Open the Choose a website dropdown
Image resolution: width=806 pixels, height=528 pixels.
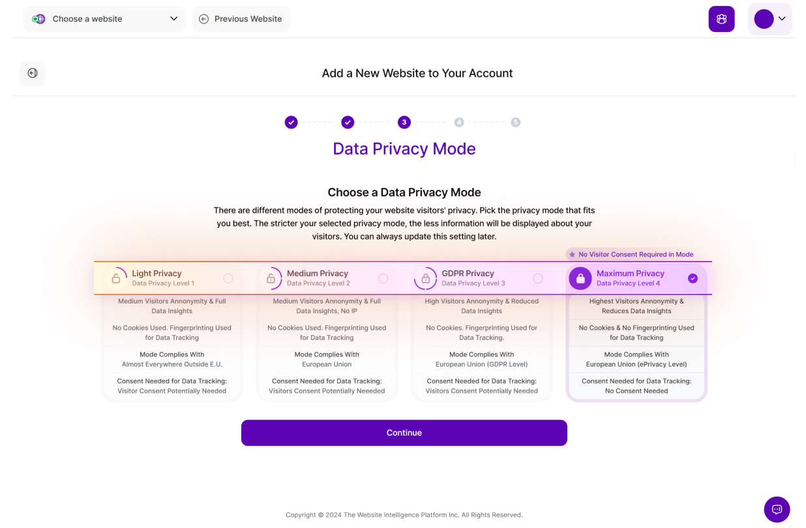coord(104,19)
